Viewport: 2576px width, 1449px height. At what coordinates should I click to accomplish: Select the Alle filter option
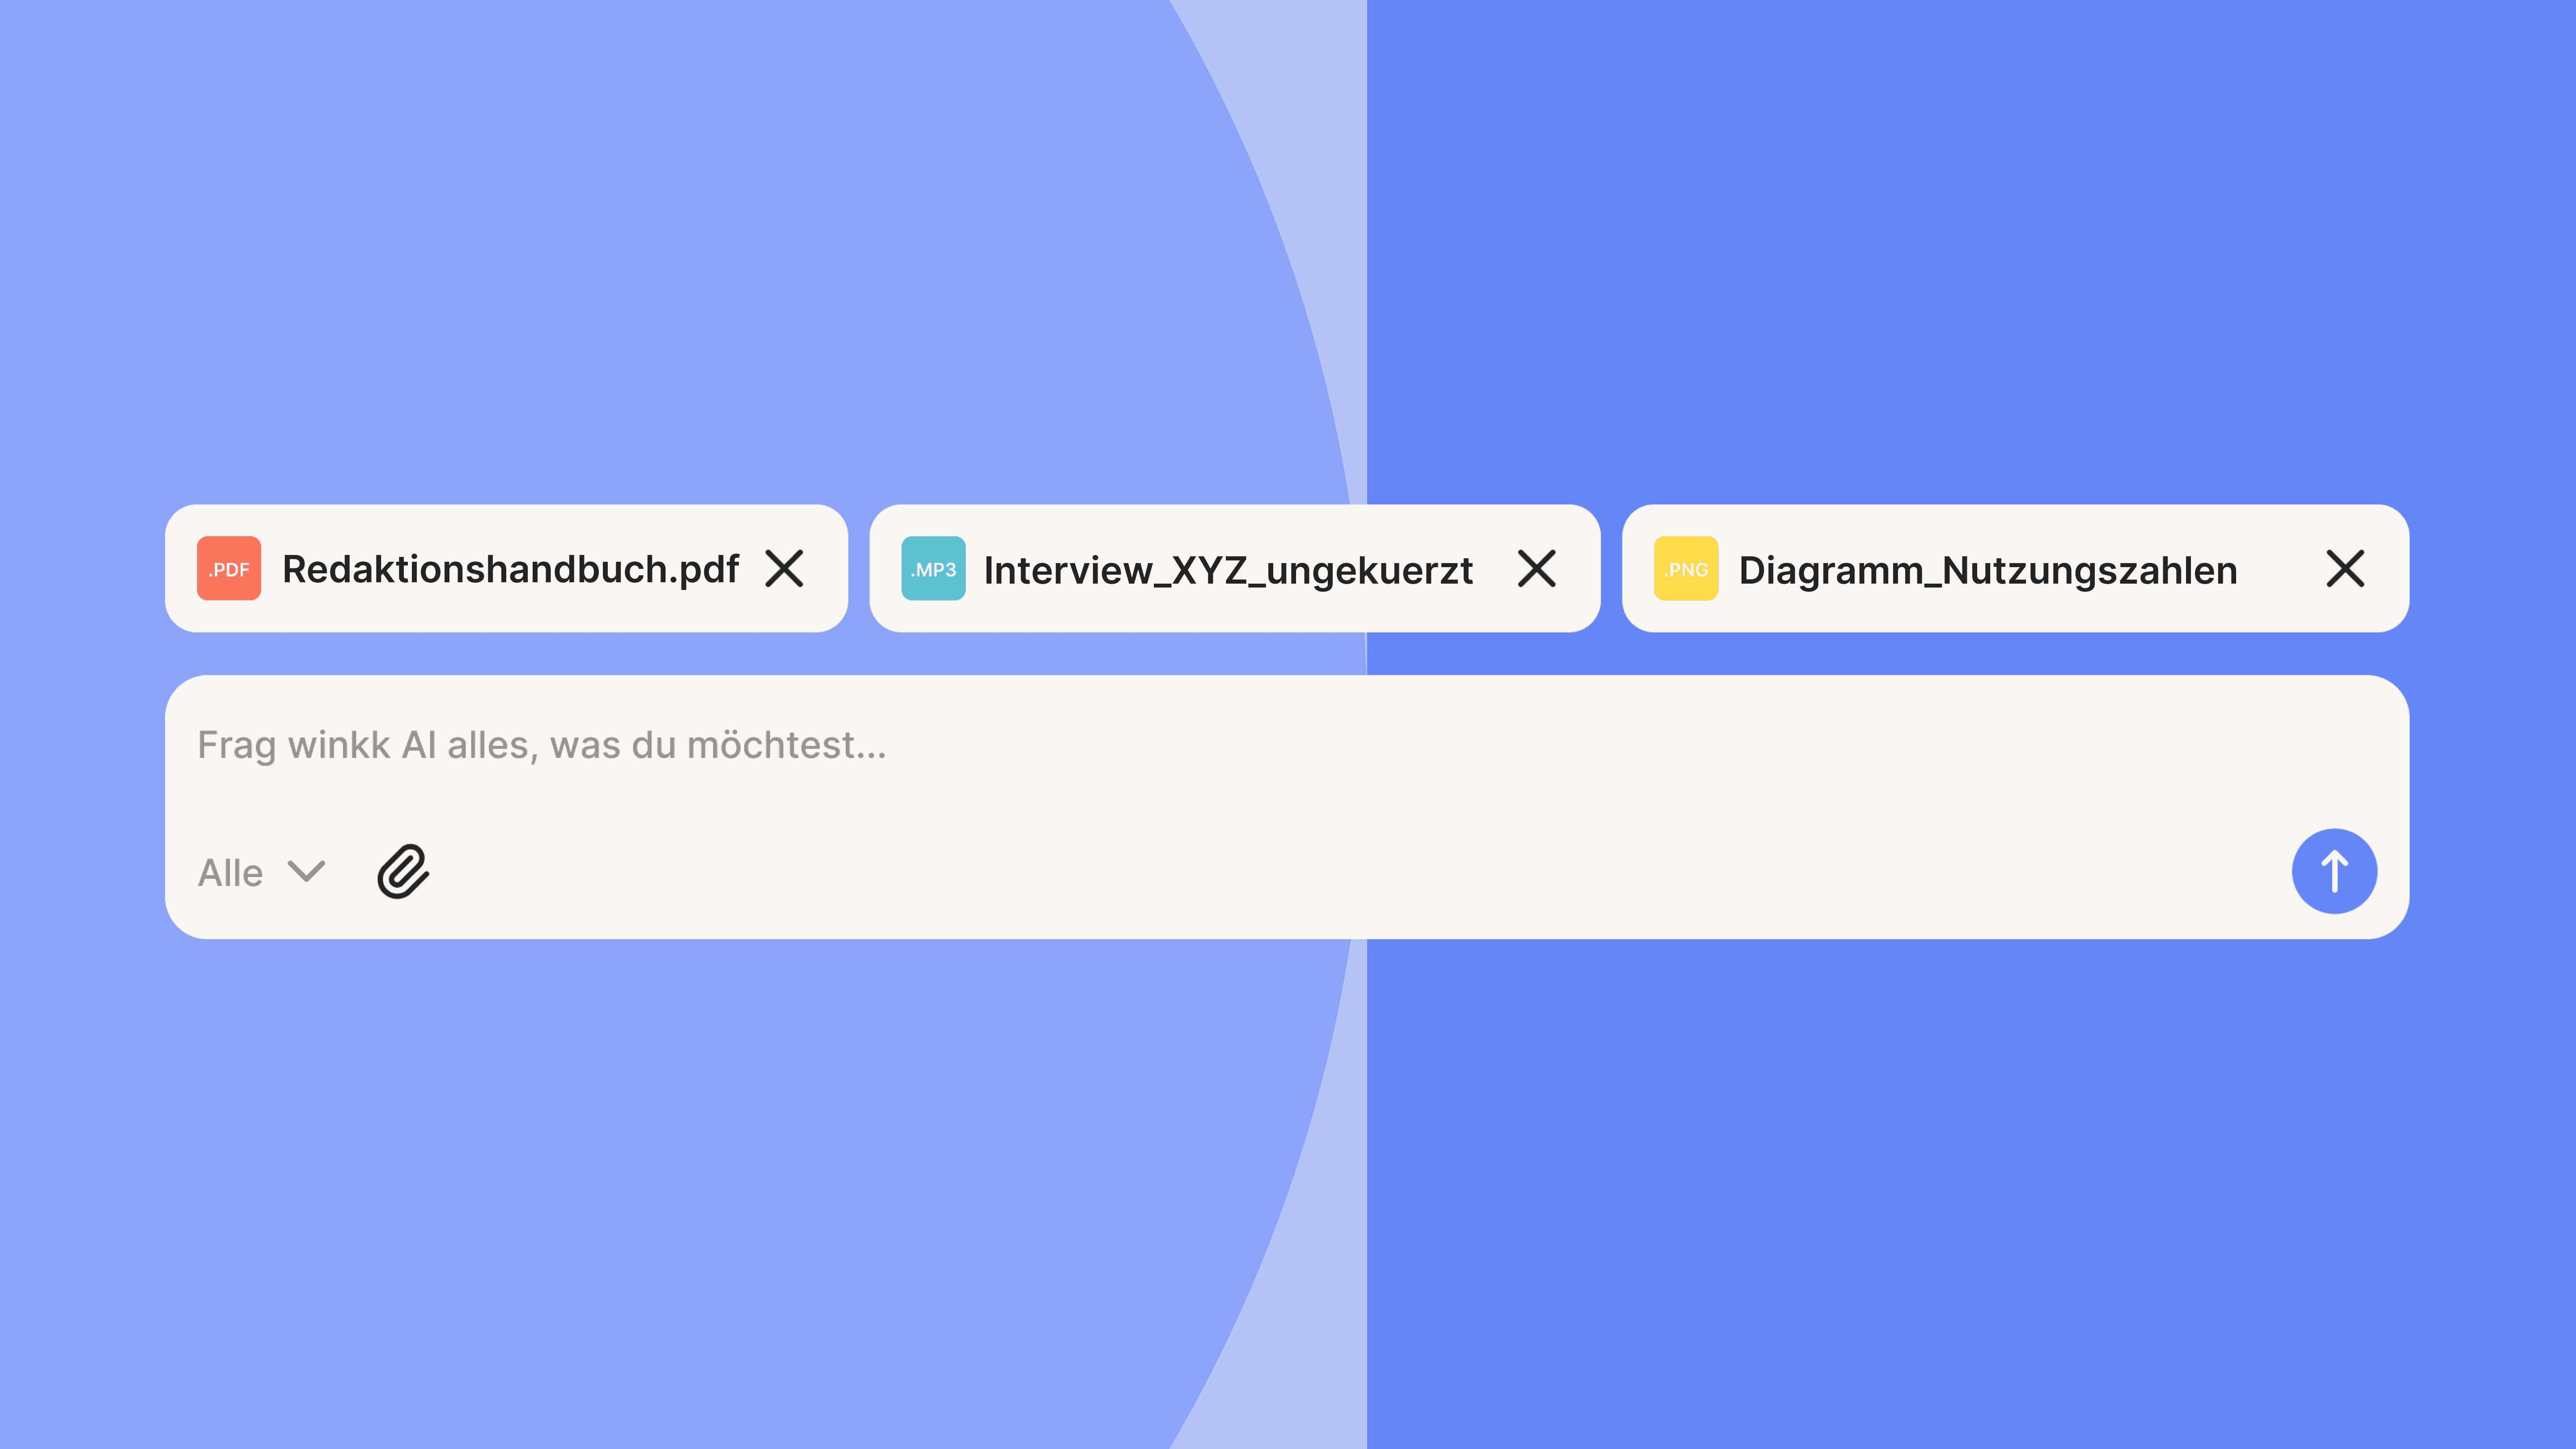point(231,872)
